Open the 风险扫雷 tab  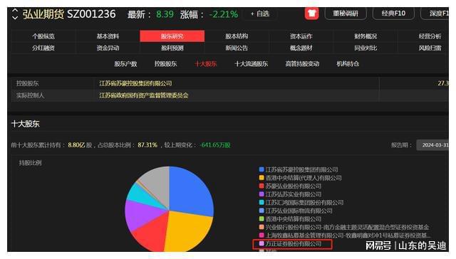click(430, 48)
